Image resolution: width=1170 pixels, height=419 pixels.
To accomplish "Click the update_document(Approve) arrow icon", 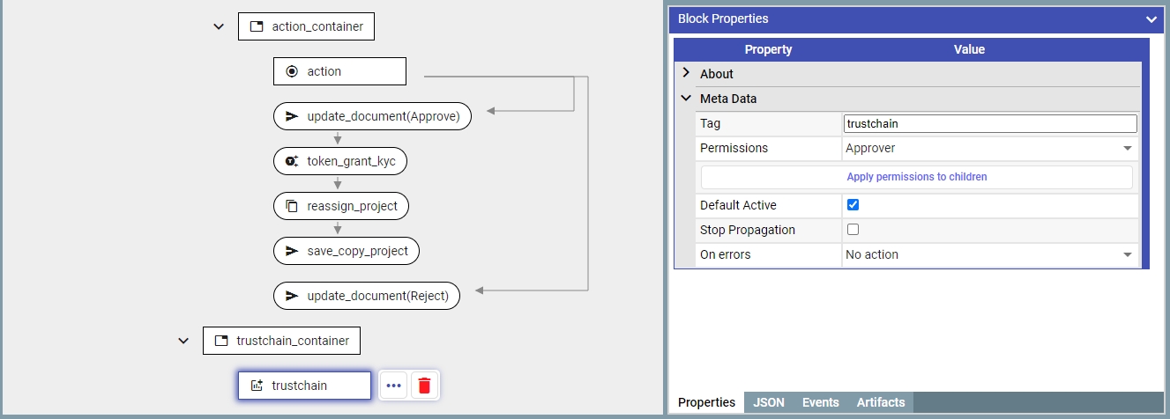I will [292, 116].
